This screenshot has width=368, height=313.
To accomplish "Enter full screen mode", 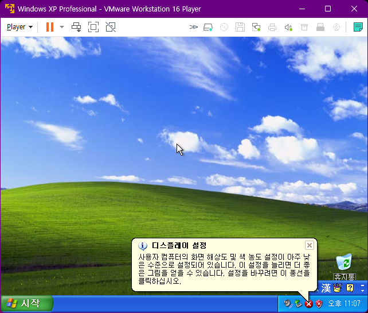I will (93, 27).
